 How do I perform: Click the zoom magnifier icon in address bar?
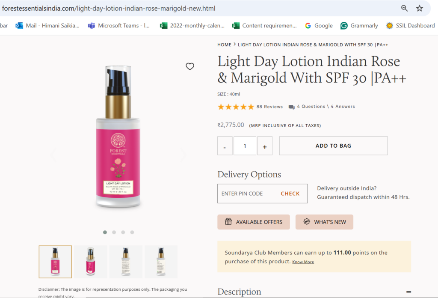click(404, 8)
